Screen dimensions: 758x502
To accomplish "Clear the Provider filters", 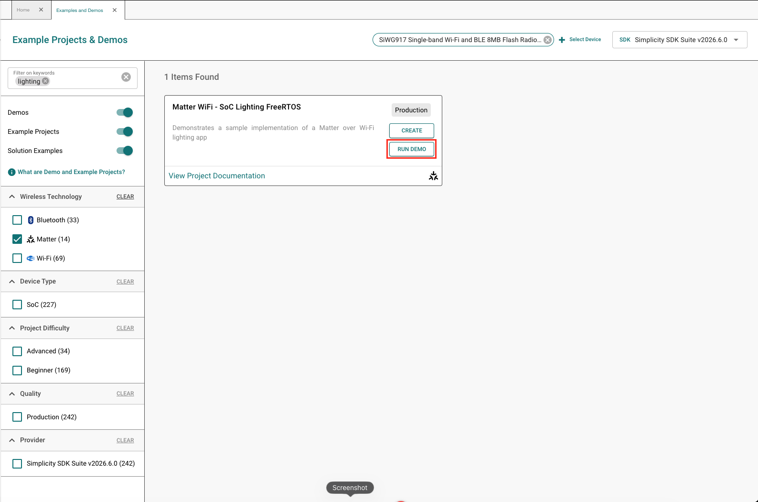I will point(125,440).
